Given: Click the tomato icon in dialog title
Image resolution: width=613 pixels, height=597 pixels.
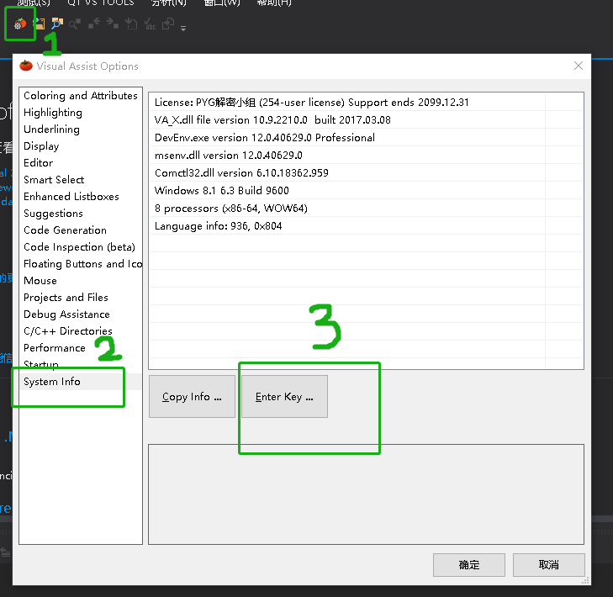Looking at the screenshot, I should point(26,66).
